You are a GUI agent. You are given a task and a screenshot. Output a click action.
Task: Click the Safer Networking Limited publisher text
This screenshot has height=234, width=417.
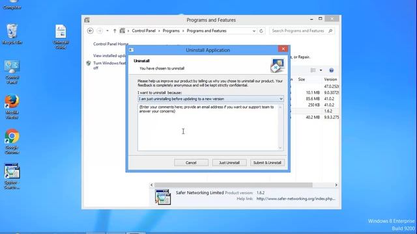(x=199, y=192)
